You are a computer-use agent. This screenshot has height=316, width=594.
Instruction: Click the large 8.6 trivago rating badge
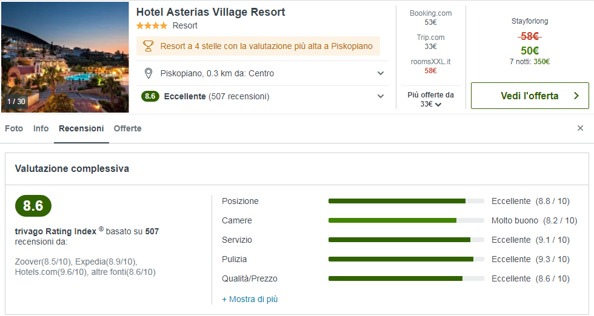pyautogui.click(x=33, y=206)
